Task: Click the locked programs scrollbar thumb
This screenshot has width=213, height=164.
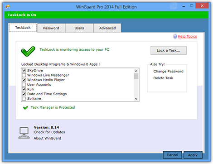Action: tap(136, 76)
